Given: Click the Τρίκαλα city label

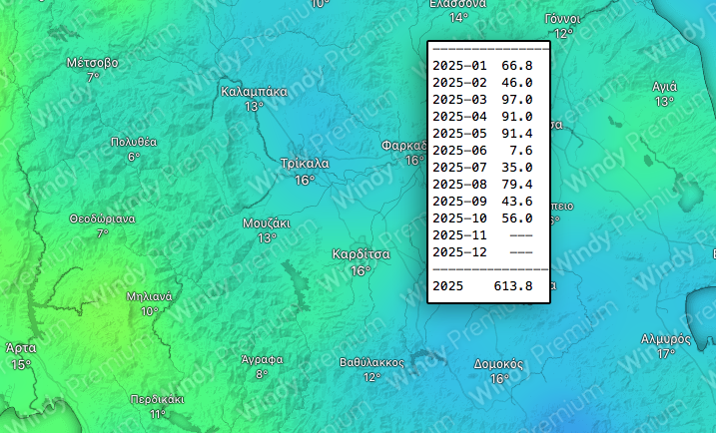Looking at the screenshot, I should [x=305, y=164].
